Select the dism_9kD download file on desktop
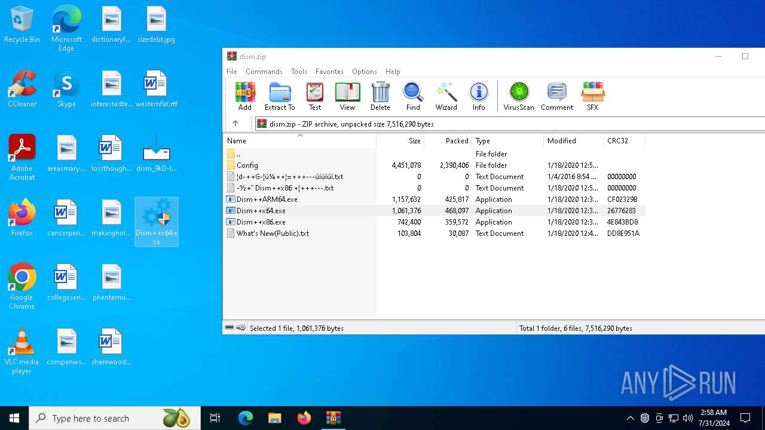 [157, 153]
